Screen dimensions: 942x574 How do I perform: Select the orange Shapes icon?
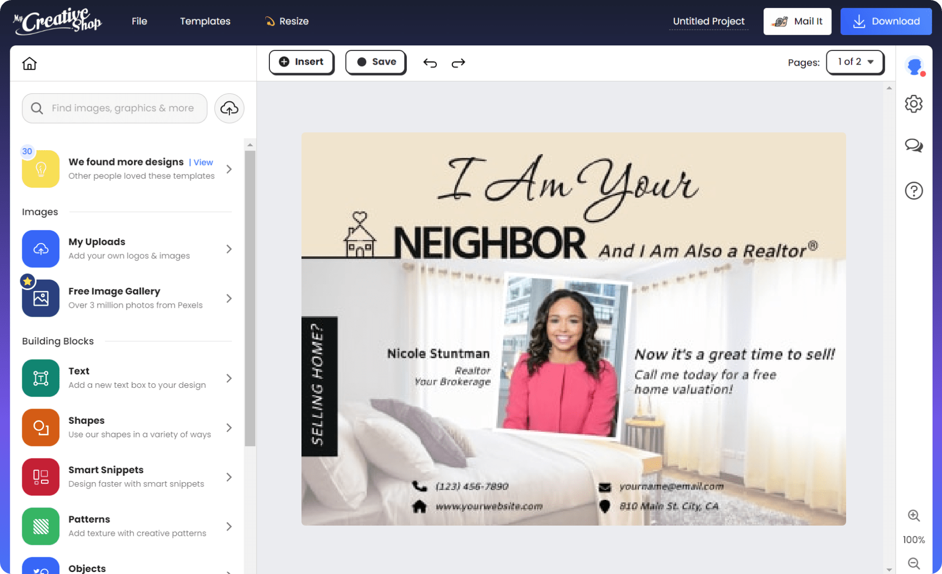[x=41, y=428]
